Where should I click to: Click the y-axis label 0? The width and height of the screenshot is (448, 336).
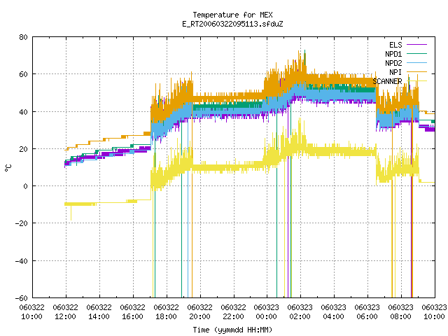point(26,186)
